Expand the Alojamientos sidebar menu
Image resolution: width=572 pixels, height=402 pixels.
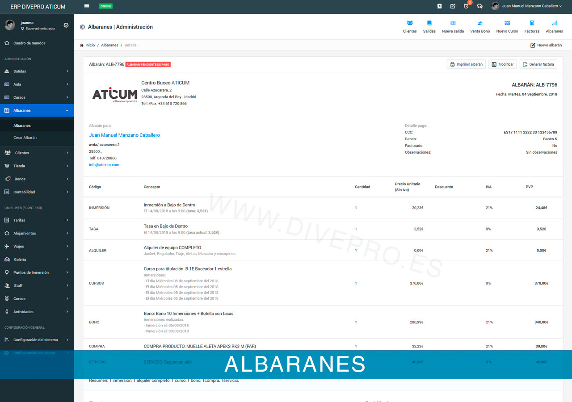pyautogui.click(x=37, y=233)
